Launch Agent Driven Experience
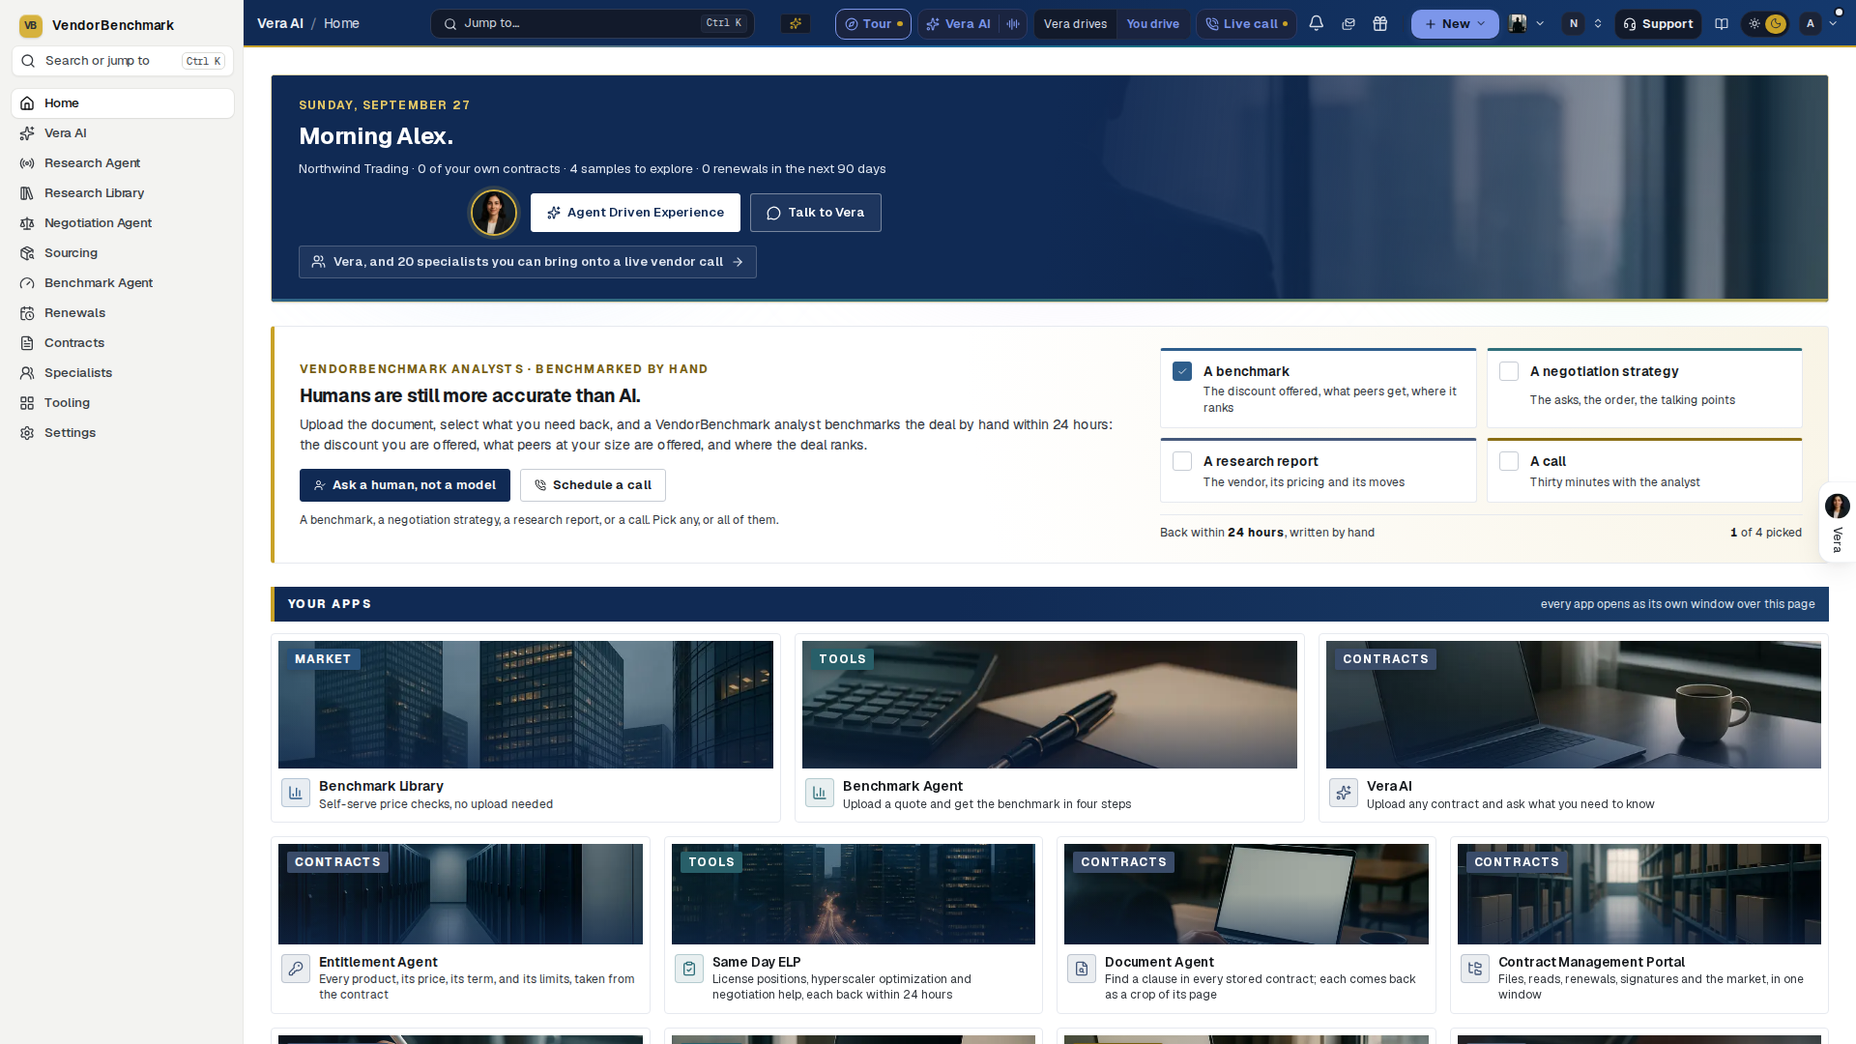Image resolution: width=1856 pixels, height=1044 pixels. coord(635,213)
